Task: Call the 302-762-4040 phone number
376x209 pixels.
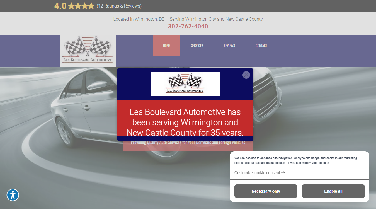Action: 188,26
